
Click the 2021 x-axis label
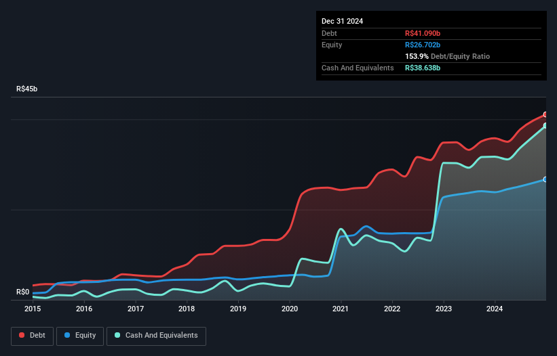341,309
